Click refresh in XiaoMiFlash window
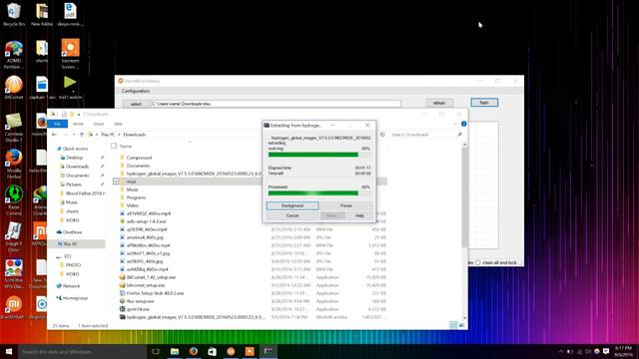This screenshot has width=639, height=359. click(439, 103)
